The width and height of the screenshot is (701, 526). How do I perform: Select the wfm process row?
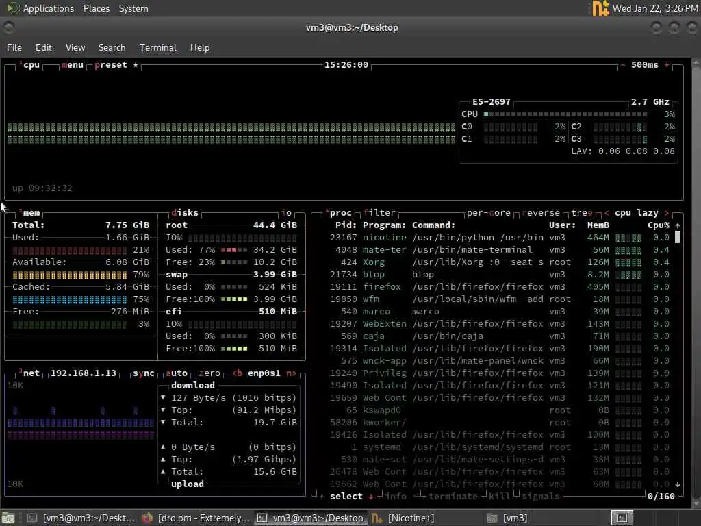click(x=499, y=299)
